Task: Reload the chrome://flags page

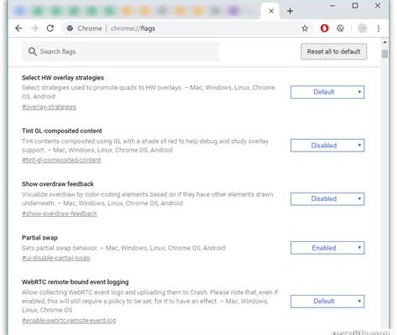Action: pos(50,28)
